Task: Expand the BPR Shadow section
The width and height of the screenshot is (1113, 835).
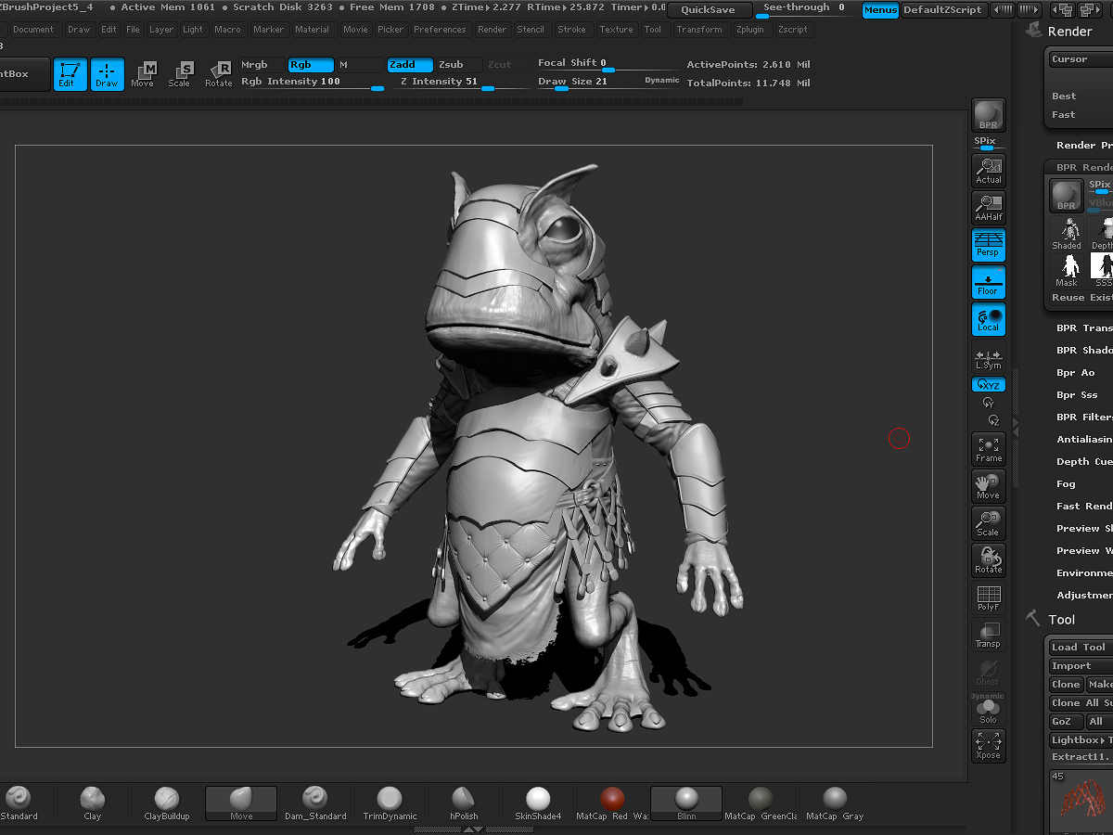Action: click(x=1083, y=350)
